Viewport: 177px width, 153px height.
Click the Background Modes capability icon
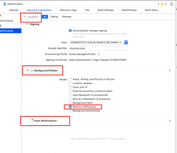pyautogui.click(x=31, y=70)
